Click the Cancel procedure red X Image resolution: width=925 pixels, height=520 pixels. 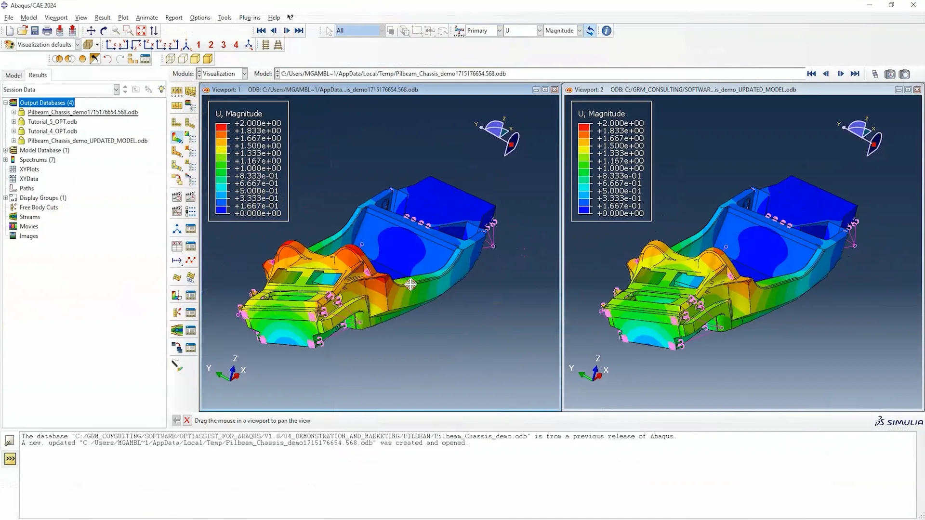pos(187,420)
